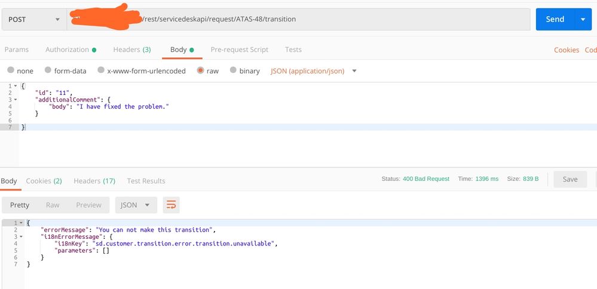Select the none body type
Image resolution: width=597 pixels, height=289 pixels.
20,70
